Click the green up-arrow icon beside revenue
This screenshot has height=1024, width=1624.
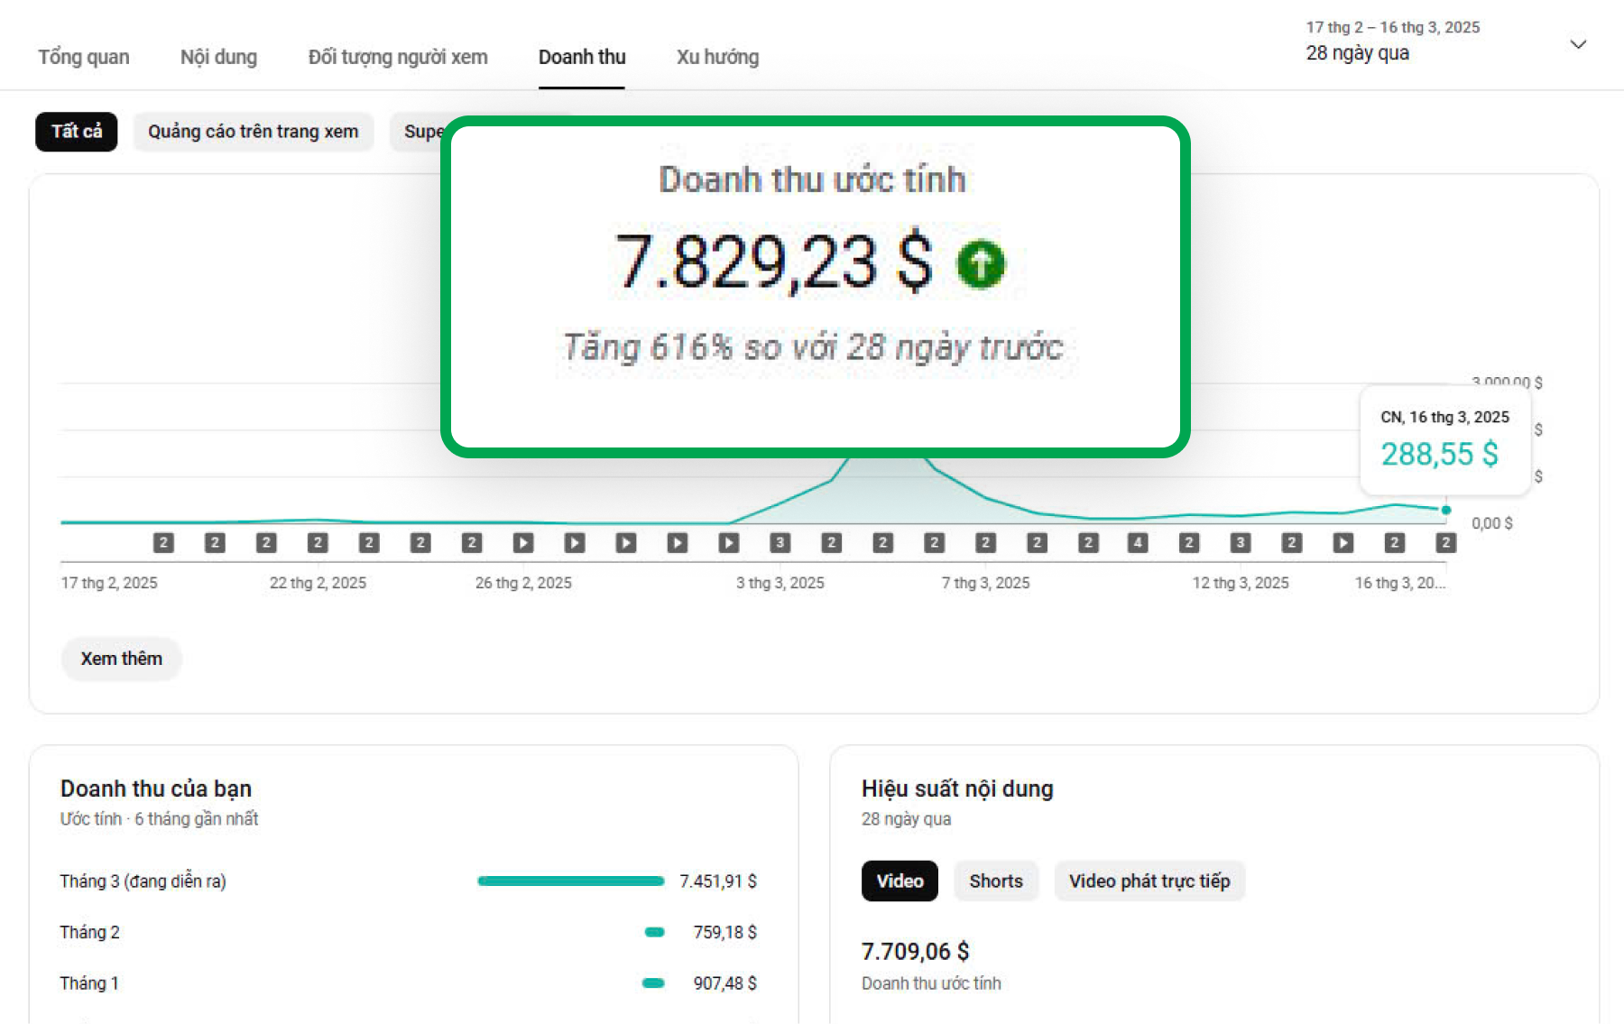tap(980, 264)
